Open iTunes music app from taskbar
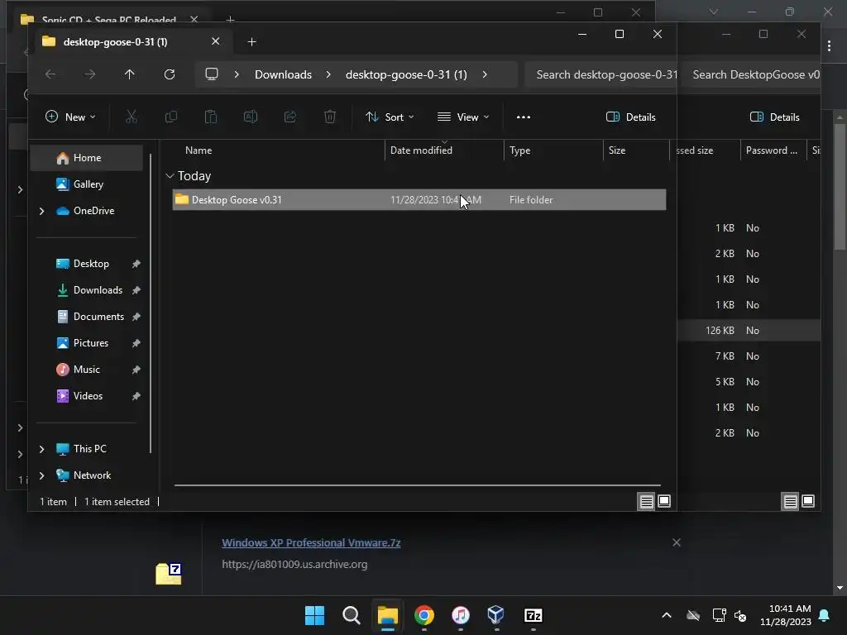Viewport: 847px width, 635px height. click(x=460, y=615)
